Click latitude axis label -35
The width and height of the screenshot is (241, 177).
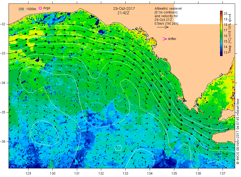click(3, 112)
